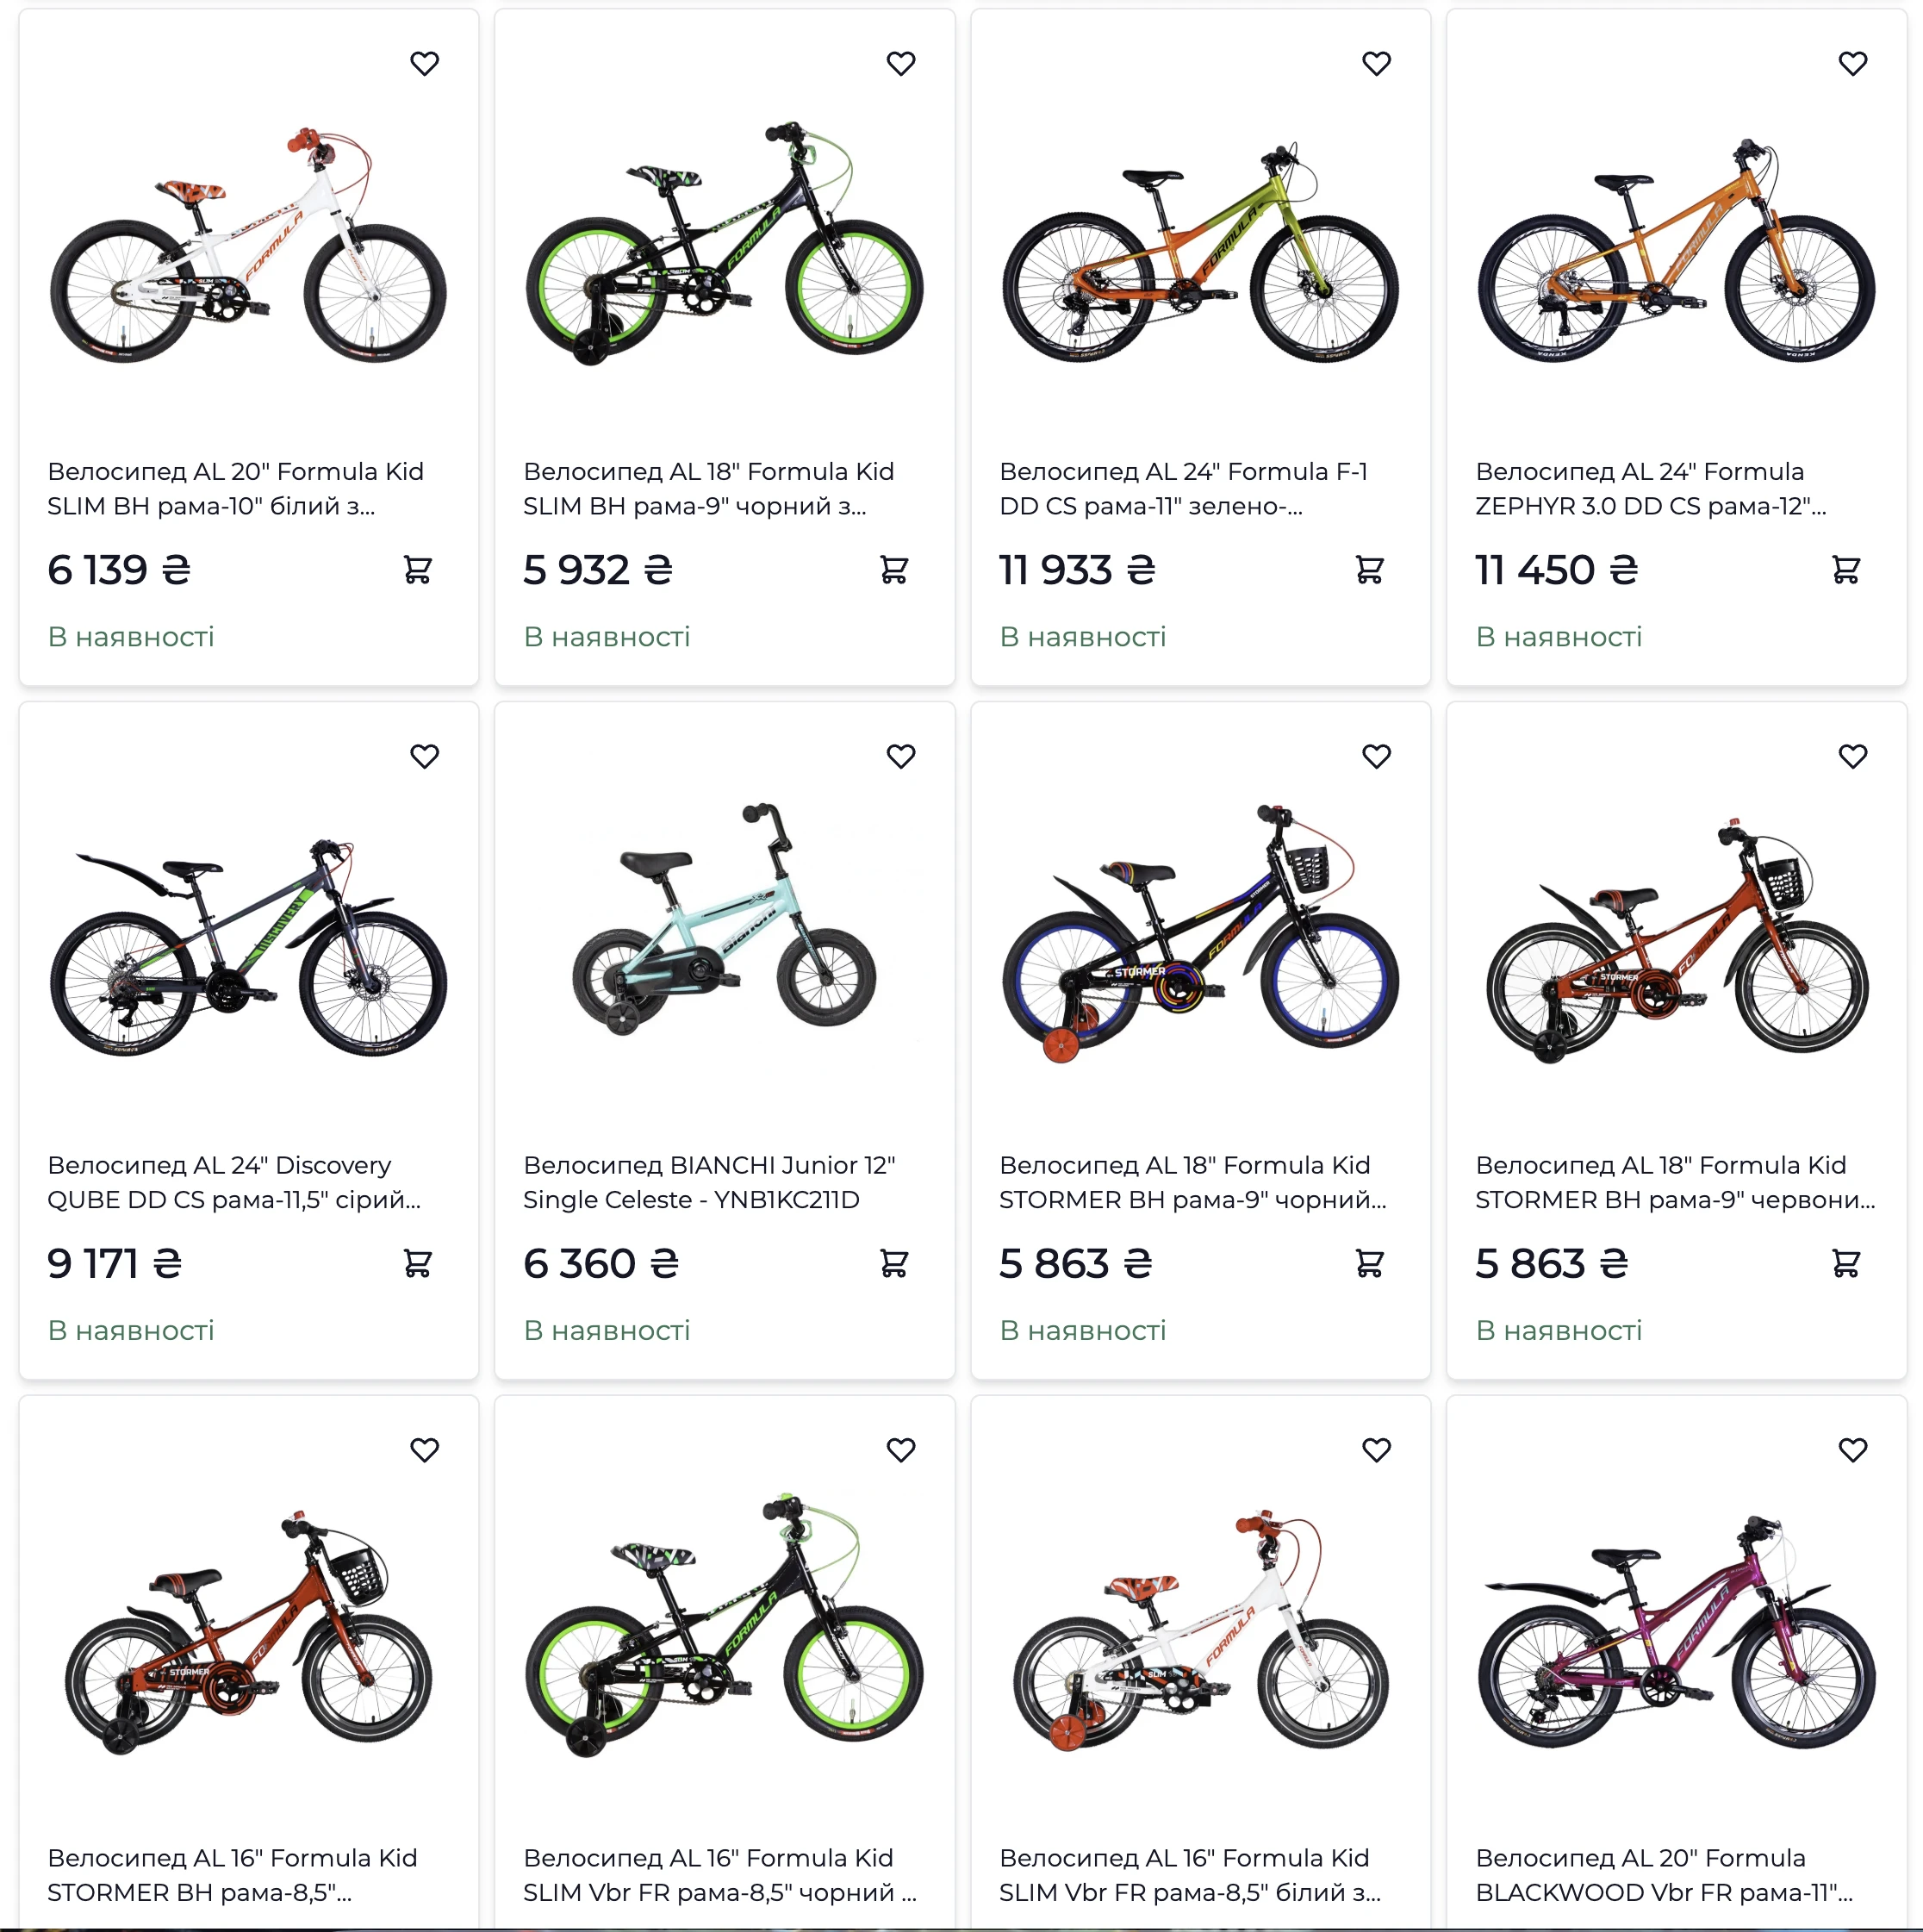The image size is (1923, 1932).
Task: Add white SLIM Vbr 16" to wishlist
Action: [x=1376, y=1449]
